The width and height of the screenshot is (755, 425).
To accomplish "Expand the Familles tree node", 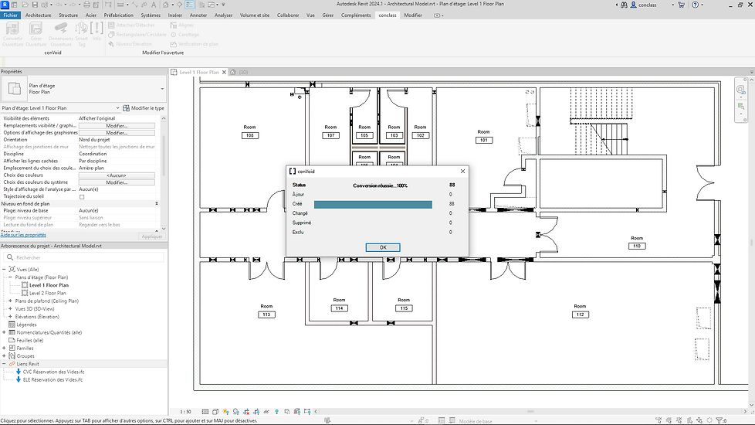I will pyautogui.click(x=5, y=348).
